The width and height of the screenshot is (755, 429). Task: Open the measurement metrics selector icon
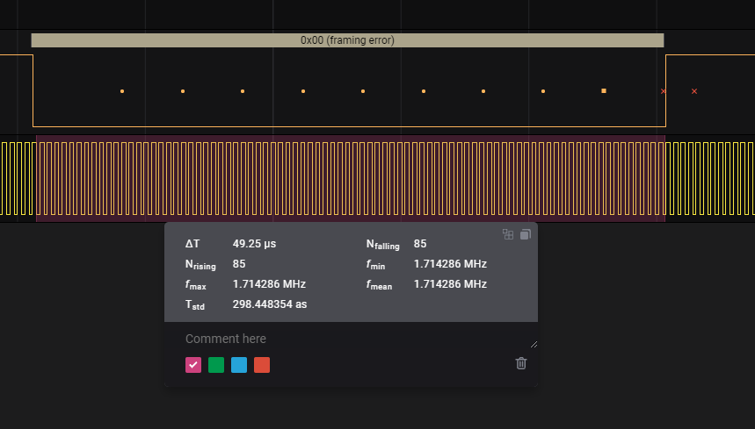coord(507,234)
